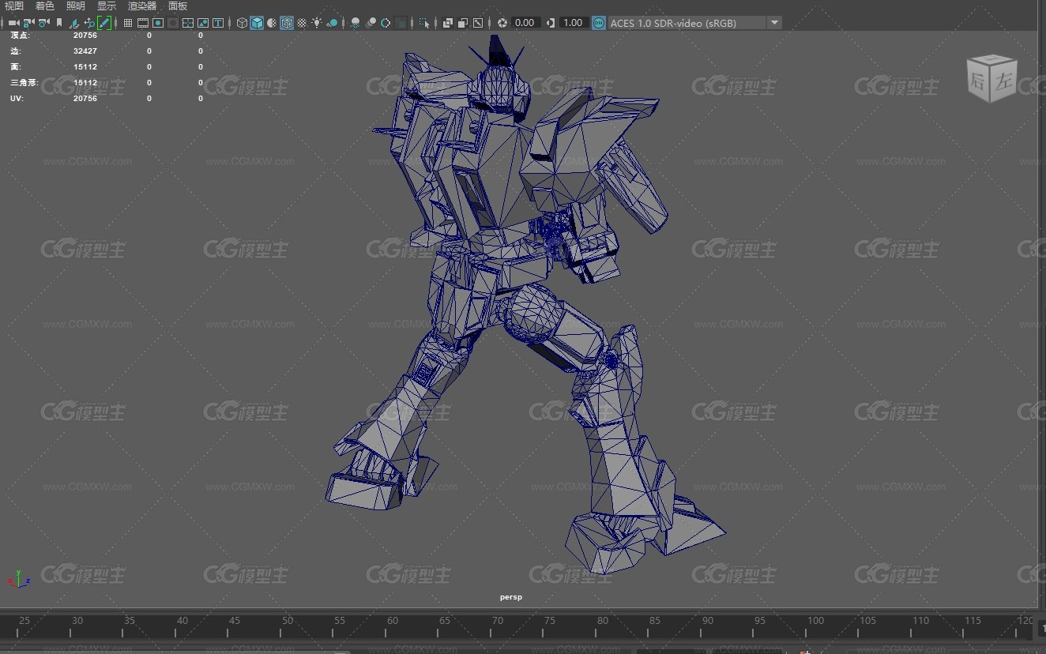1046x654 pixels.
Task: Click the face count value 15112
Action: click(85, 67)
